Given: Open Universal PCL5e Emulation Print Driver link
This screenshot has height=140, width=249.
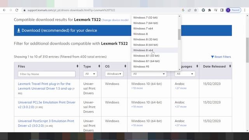Looking at the screenshot, I should [x=47, y=105].
